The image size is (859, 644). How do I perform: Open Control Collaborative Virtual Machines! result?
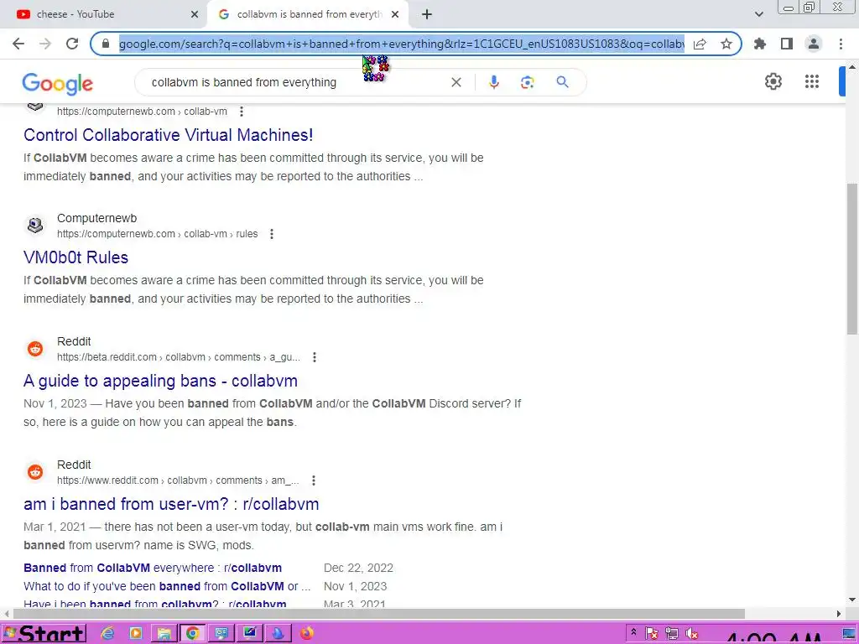[x=168, y=135]
